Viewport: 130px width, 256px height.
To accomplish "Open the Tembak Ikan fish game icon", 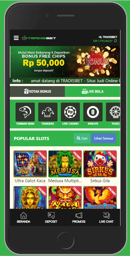I will pos(25,112).
